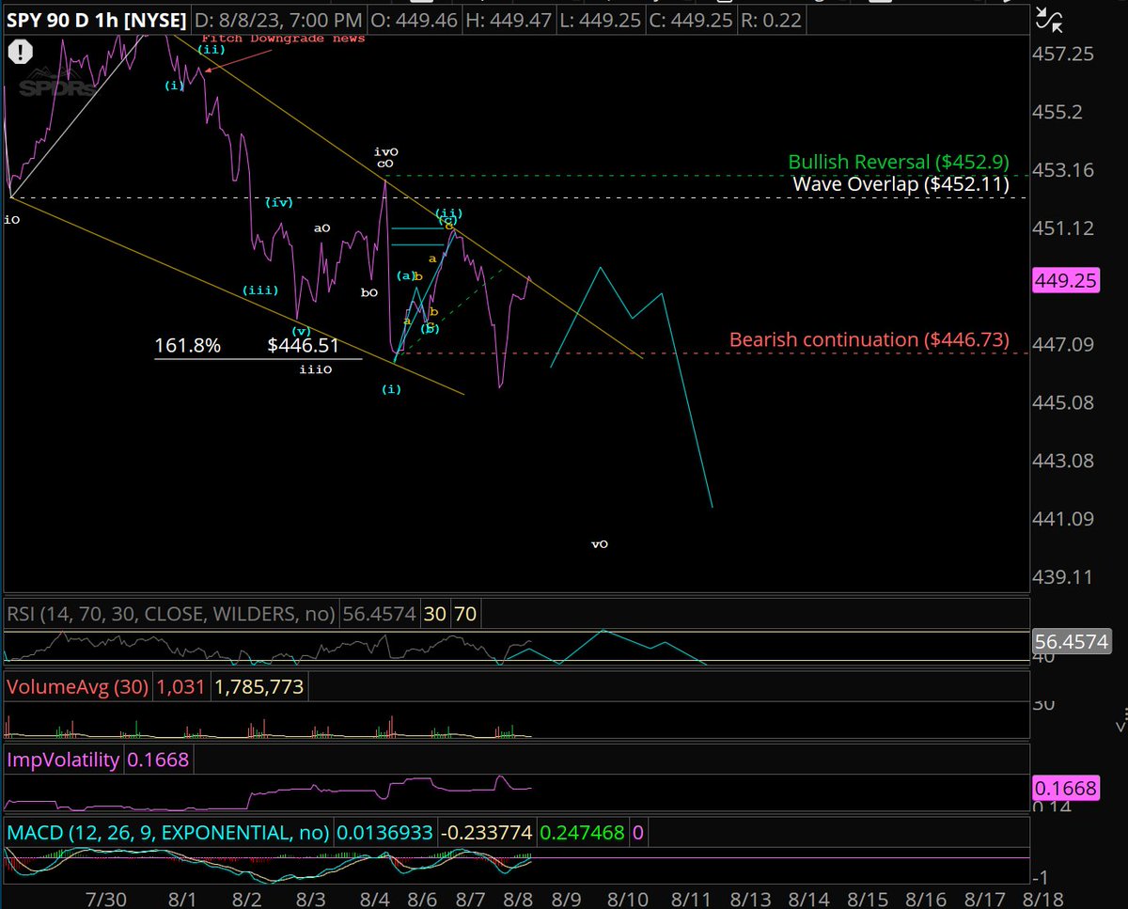Click the RSI overbought value 70 box
This screenshot has width=1128, height=909.
pos(464,614)
